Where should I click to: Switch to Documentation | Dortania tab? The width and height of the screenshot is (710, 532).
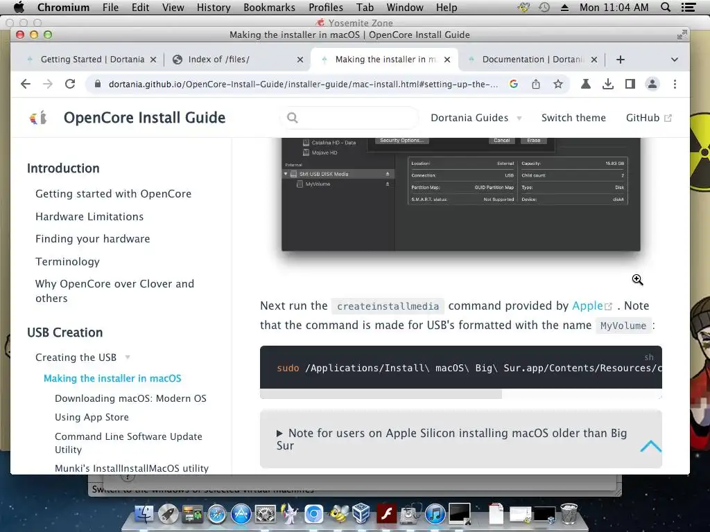coord(532,60)
